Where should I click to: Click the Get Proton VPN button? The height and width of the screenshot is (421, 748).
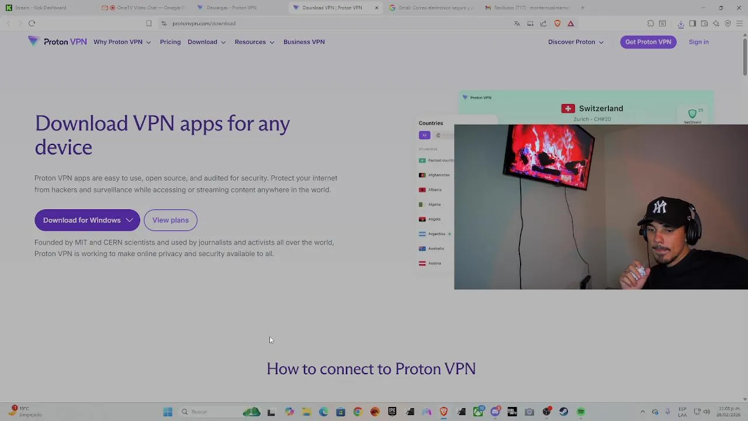[648, 42]
